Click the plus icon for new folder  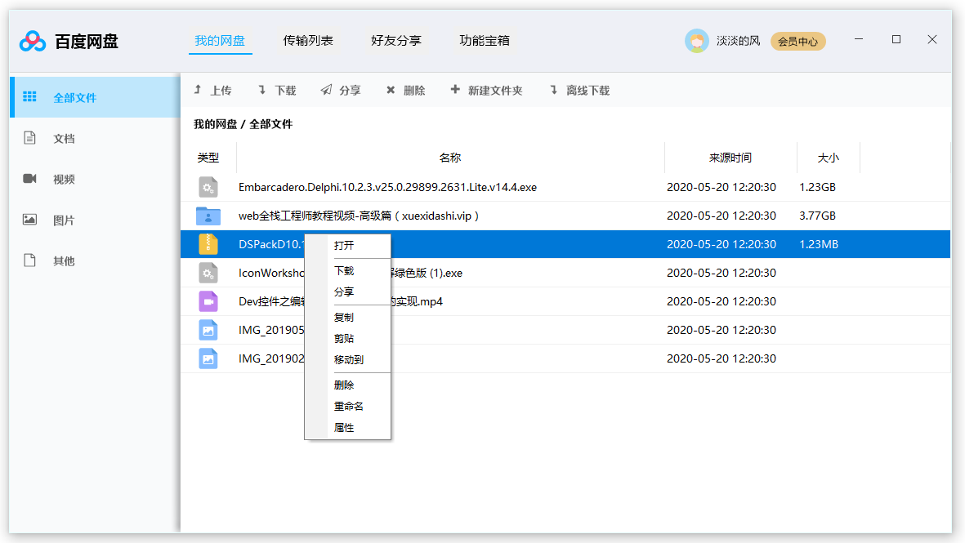pos(455,90)
